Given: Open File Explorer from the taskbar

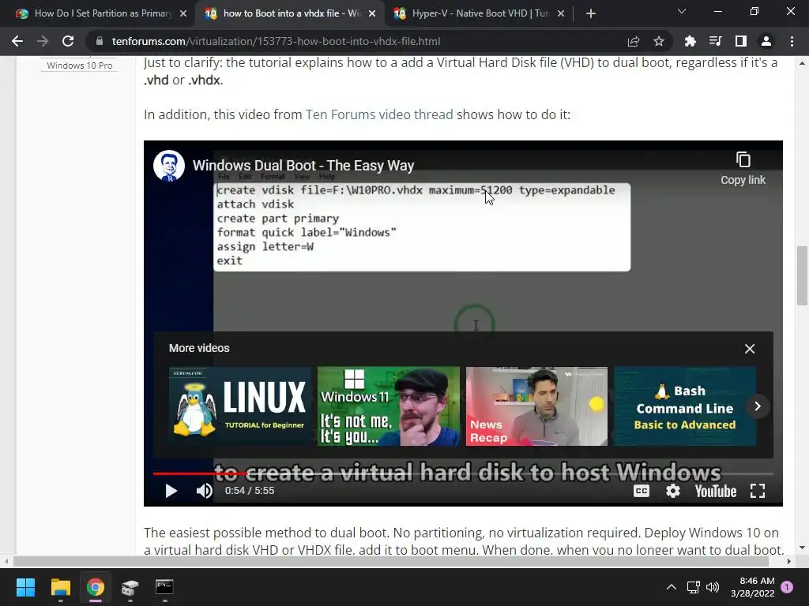Looking at the screenshot, I should point(60,587).
